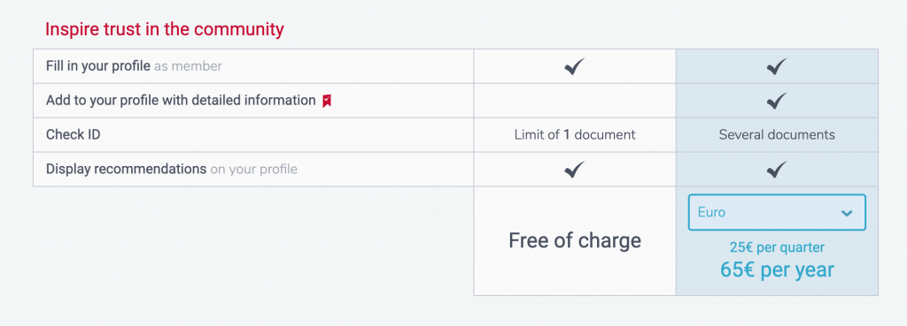The height and width of the screenshot is (326, 907).
Task: Click premium plan checkmark for Fill in your profile
Action: 777,66
